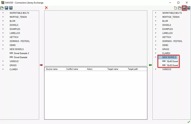Select HETTICH folder in the left tree

pos(14,37)
